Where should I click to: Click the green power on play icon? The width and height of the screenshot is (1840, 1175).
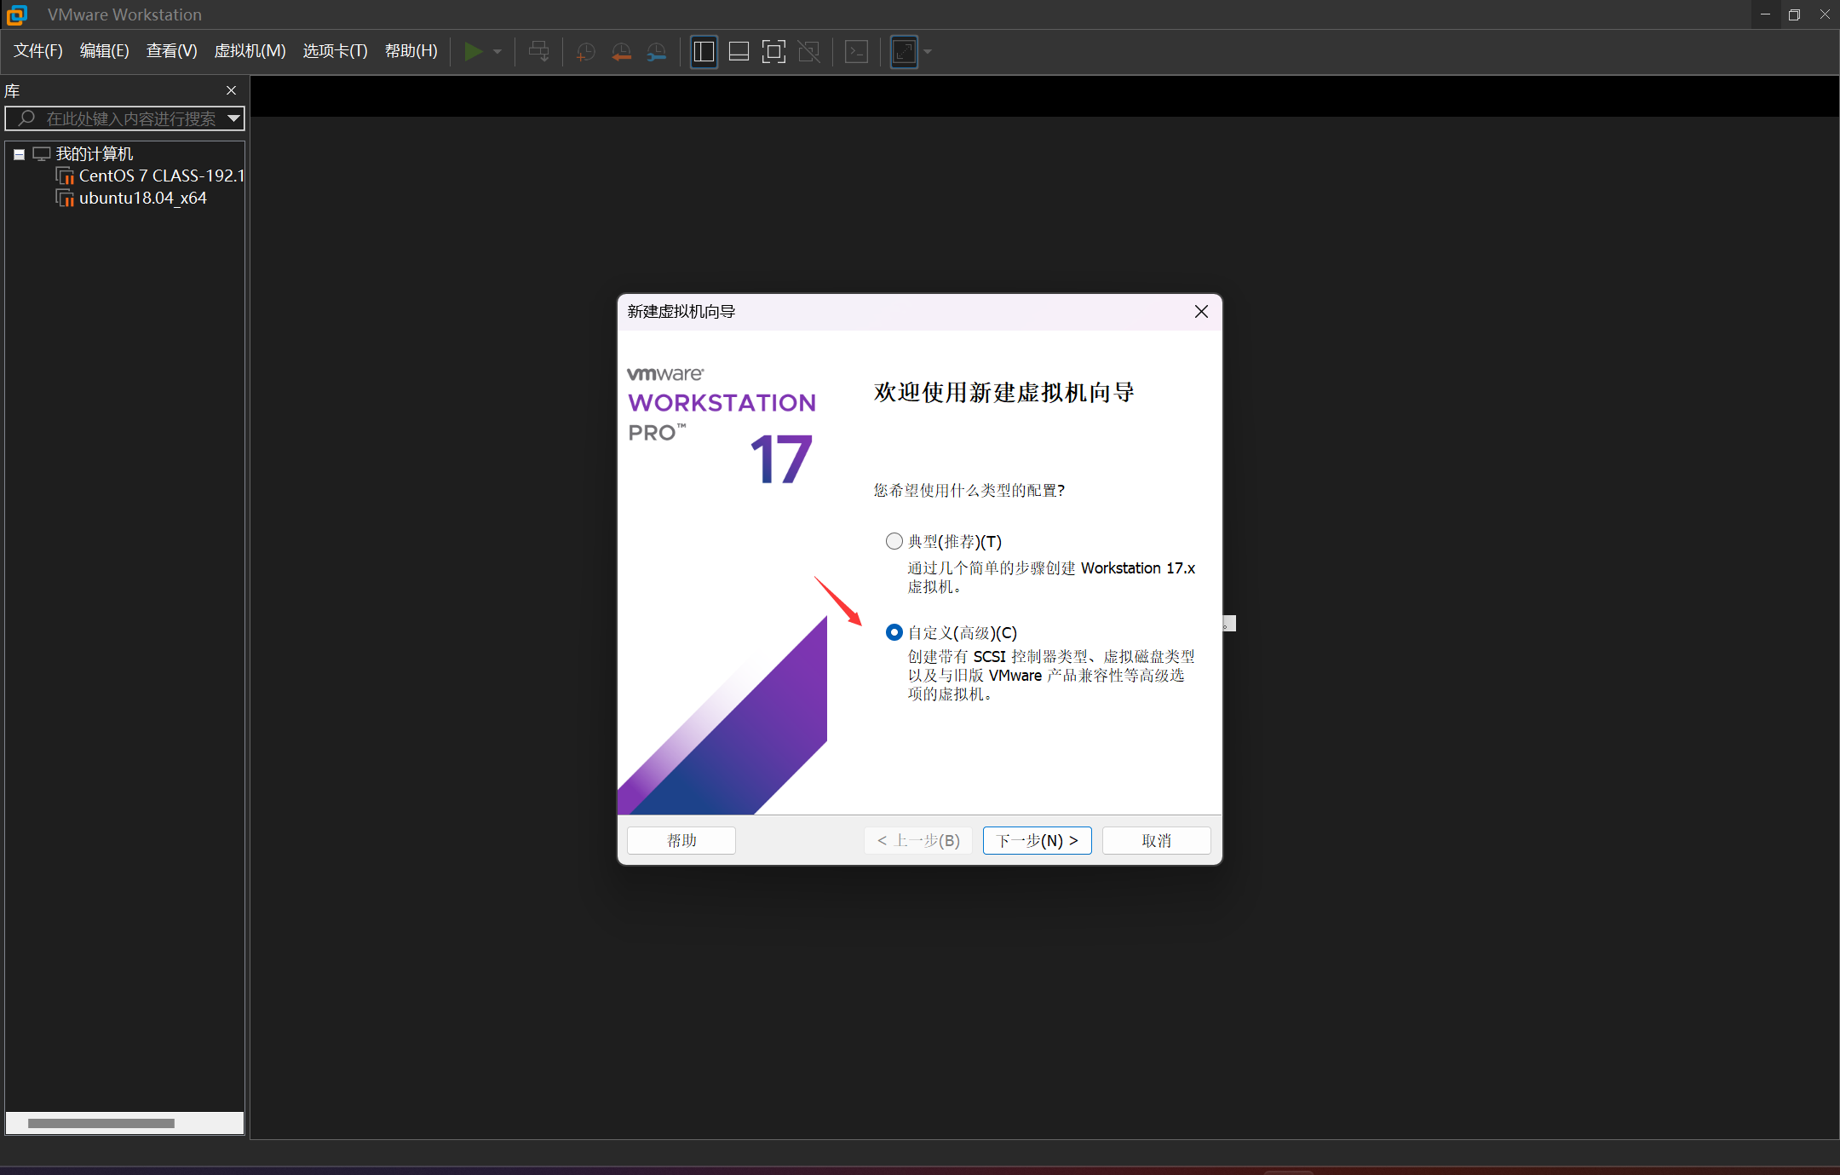[x=473, y=52]
